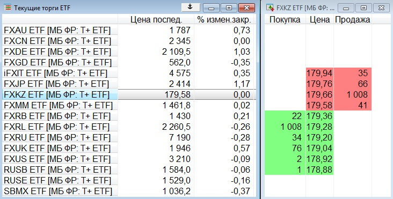Image resolution: width=393 pixels, height=199 pixels.
Task: Select the RUSB ETF row
Action: point(129,170)
